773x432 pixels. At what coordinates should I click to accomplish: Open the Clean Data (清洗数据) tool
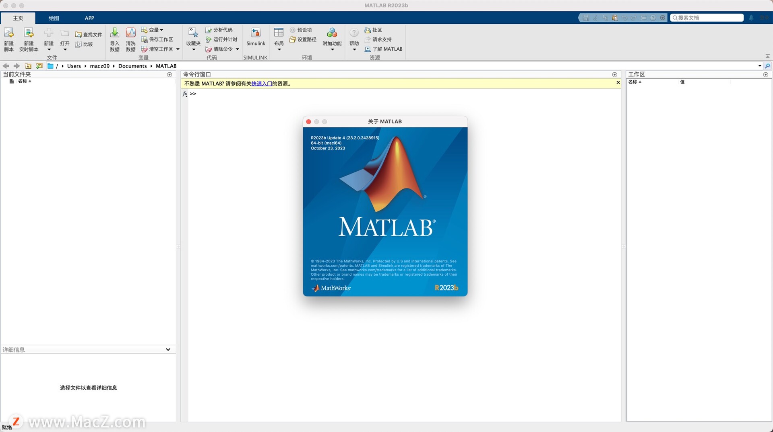(x=130, y=39)
